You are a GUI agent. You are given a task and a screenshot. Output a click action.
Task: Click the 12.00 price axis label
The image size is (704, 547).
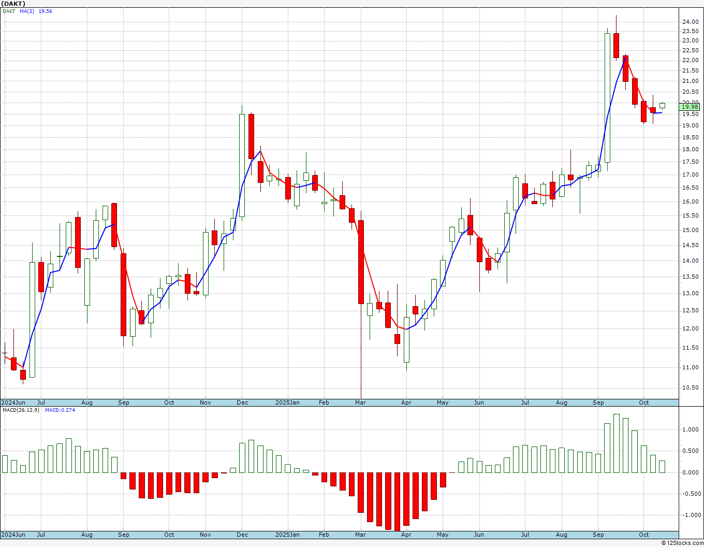click(x=690, y=328)
